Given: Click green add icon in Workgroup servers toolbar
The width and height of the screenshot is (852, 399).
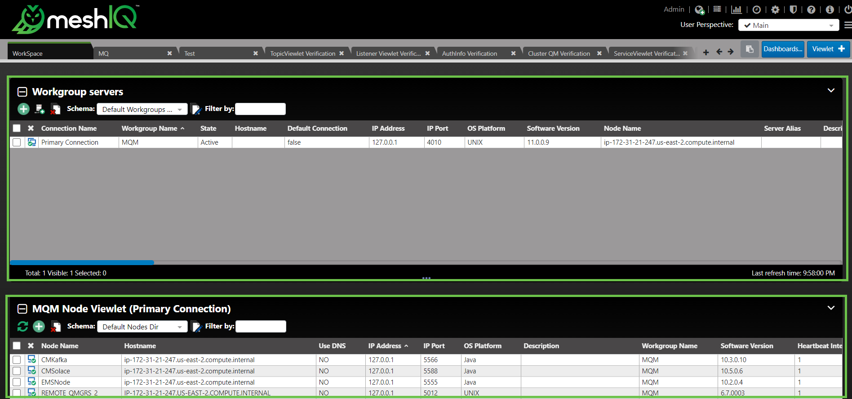Looking at the screenshot, I should pos(23,109).
